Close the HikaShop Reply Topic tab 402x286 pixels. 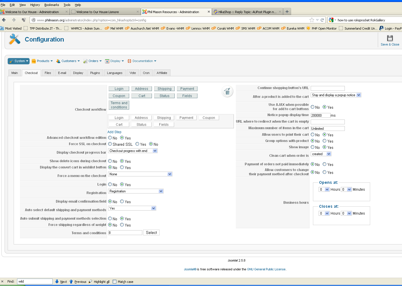[280, 12]
